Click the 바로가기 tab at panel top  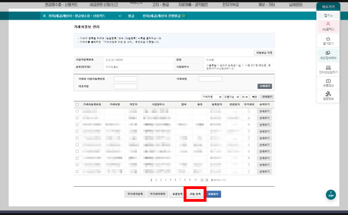coord(328,7)
